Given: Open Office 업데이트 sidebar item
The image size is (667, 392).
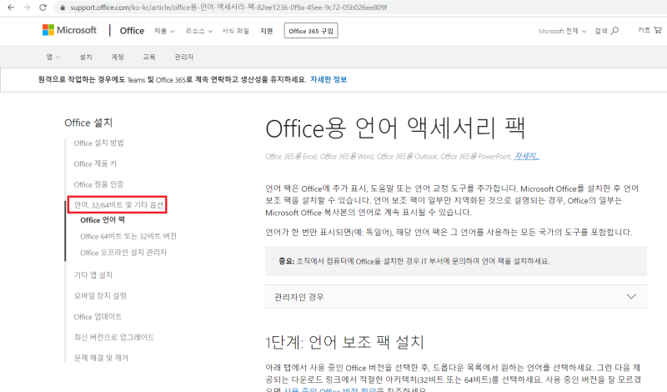Looking at the screenshot, I should pyautogui.click(x=98, y=317).
